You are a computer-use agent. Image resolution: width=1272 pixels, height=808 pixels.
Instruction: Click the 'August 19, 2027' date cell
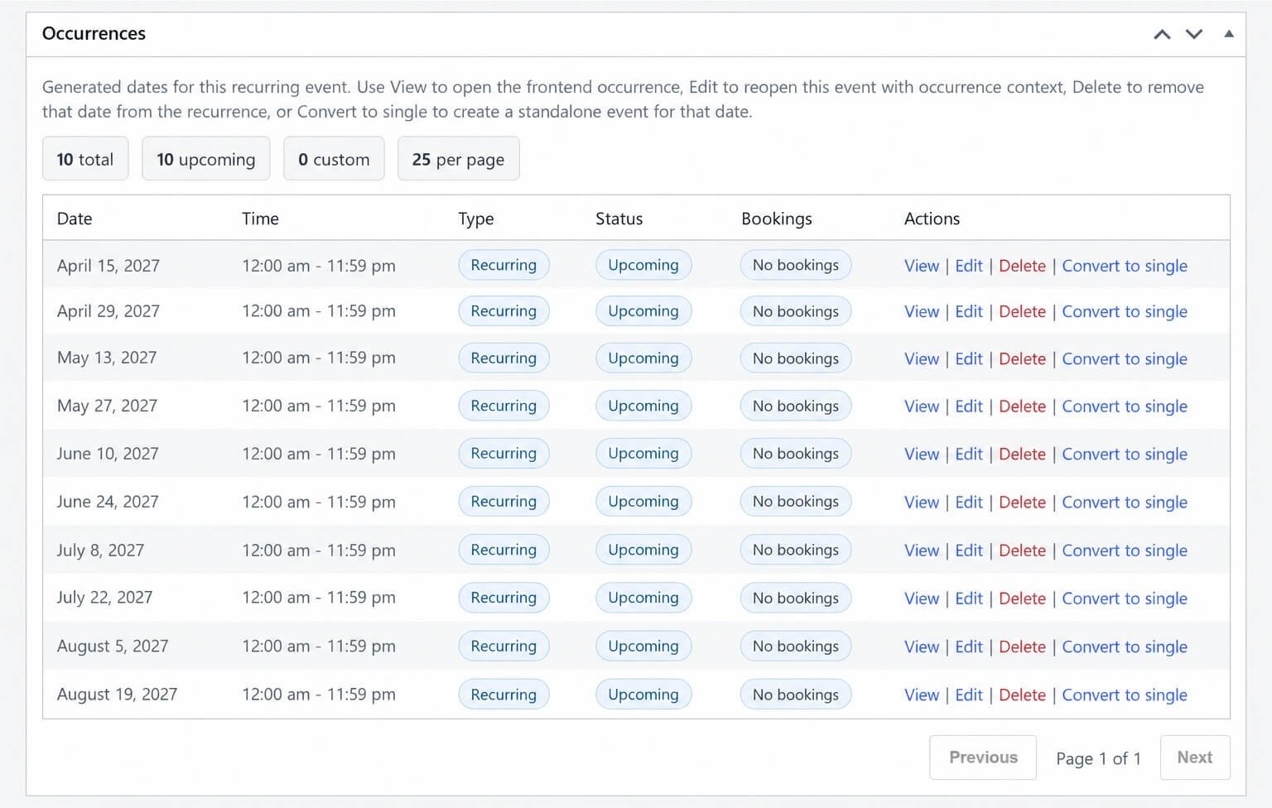tap(117, 695)
